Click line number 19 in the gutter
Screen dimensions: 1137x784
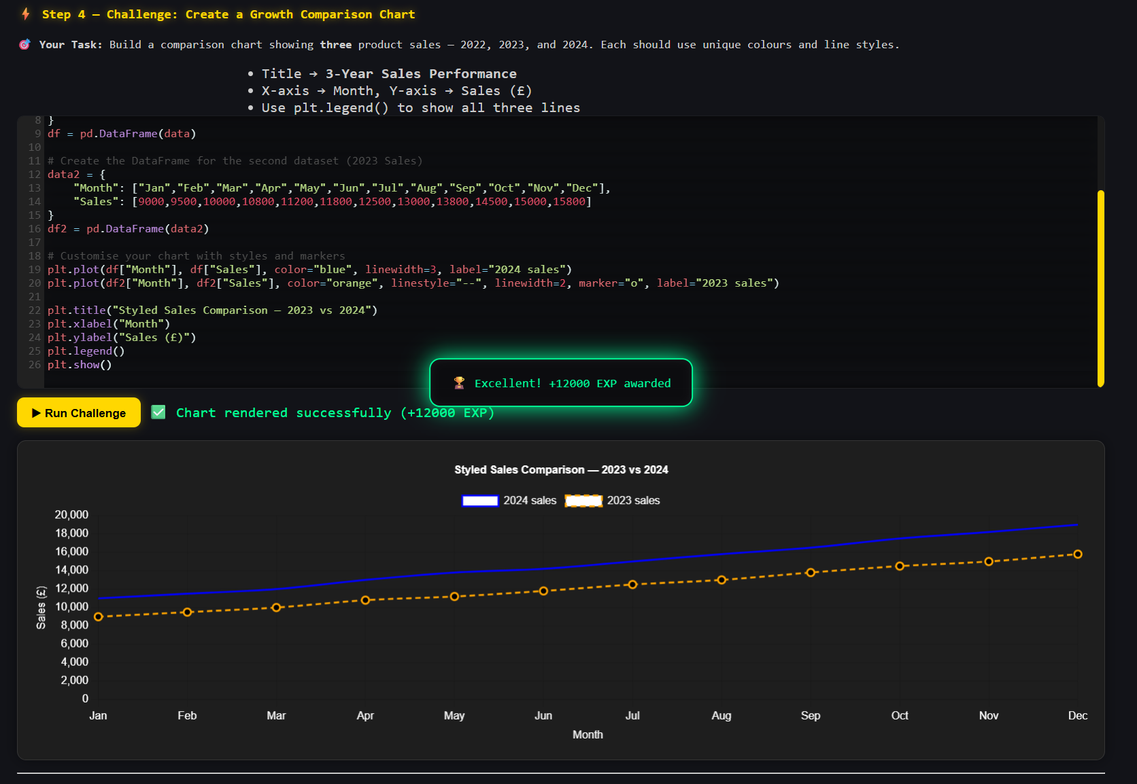point(35,270)
